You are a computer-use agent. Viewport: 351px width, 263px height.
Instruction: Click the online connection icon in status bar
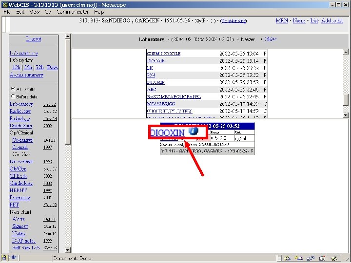tap(14, 258)
